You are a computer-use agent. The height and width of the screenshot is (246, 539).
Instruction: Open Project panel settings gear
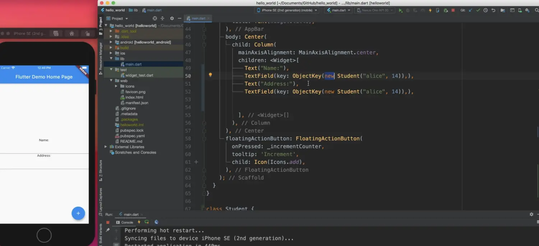[172, 18]
